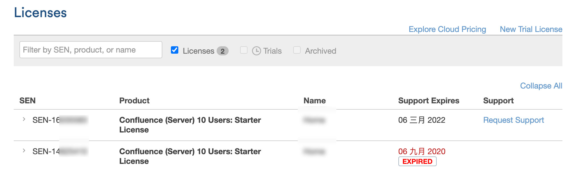Click the Support column header
The image size is (579, 177).
pos(498,100)
